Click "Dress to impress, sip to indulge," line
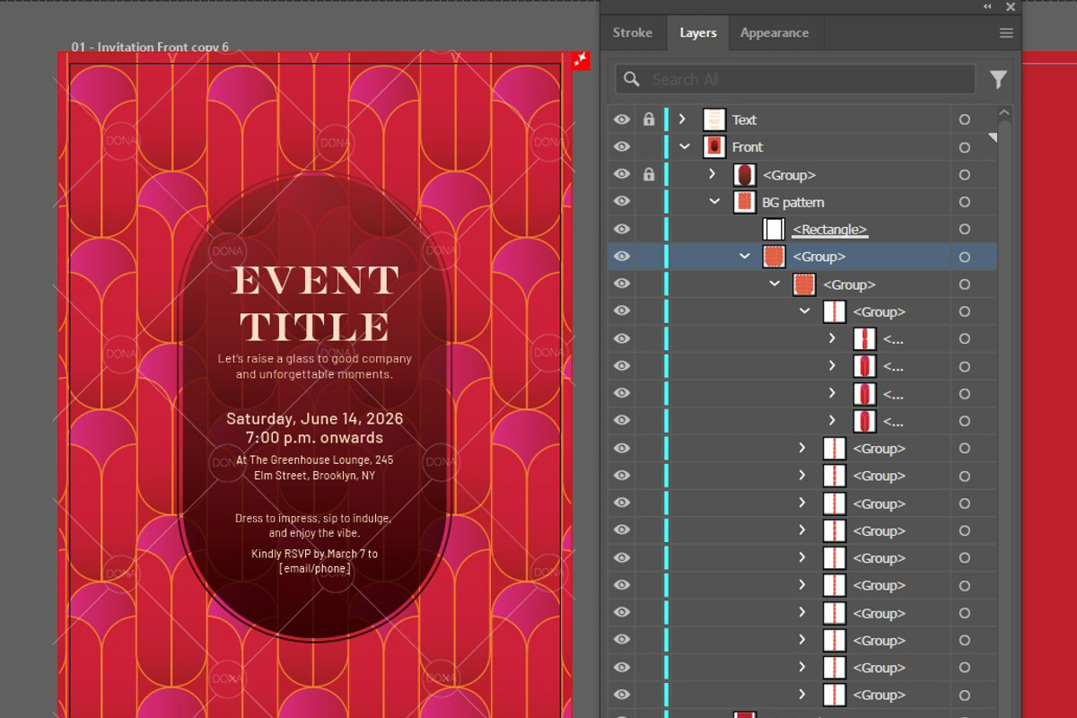The height and width of the screenshot is (718, 1077). (x=313, y=519)
